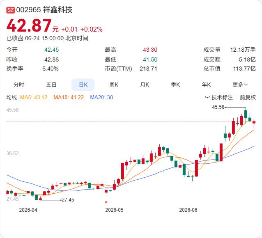Screen dimensions: 262x238
Task: Click the 昨收 value 42.86
Action: (51, 59)
